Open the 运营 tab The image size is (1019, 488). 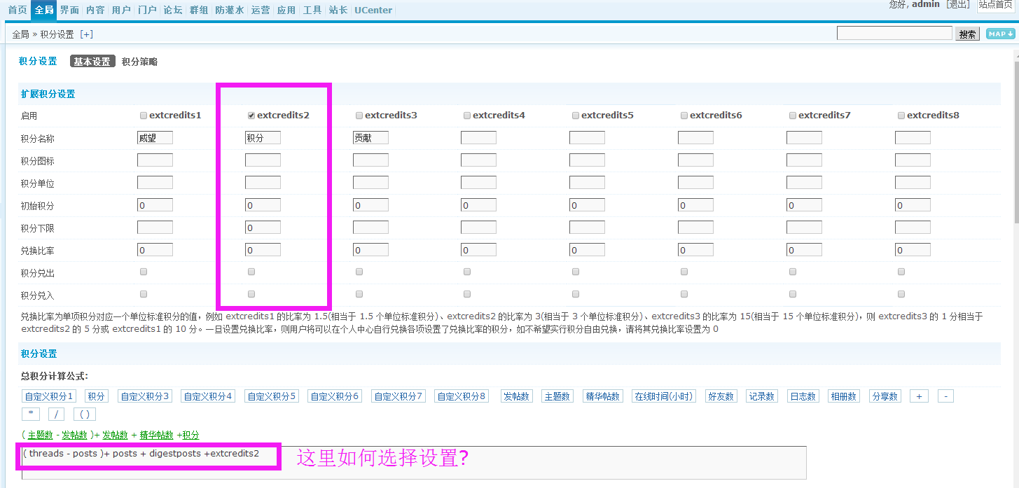pyautogui.click(x=261, y=10)
